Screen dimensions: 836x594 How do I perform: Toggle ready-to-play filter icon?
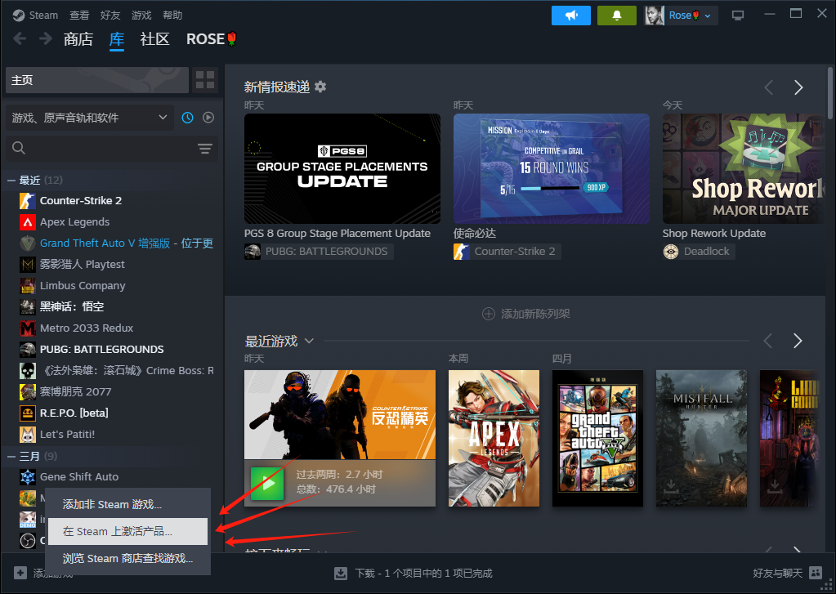point(208,118)
